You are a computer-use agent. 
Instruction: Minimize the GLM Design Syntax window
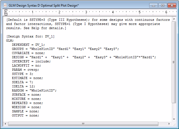153,5
